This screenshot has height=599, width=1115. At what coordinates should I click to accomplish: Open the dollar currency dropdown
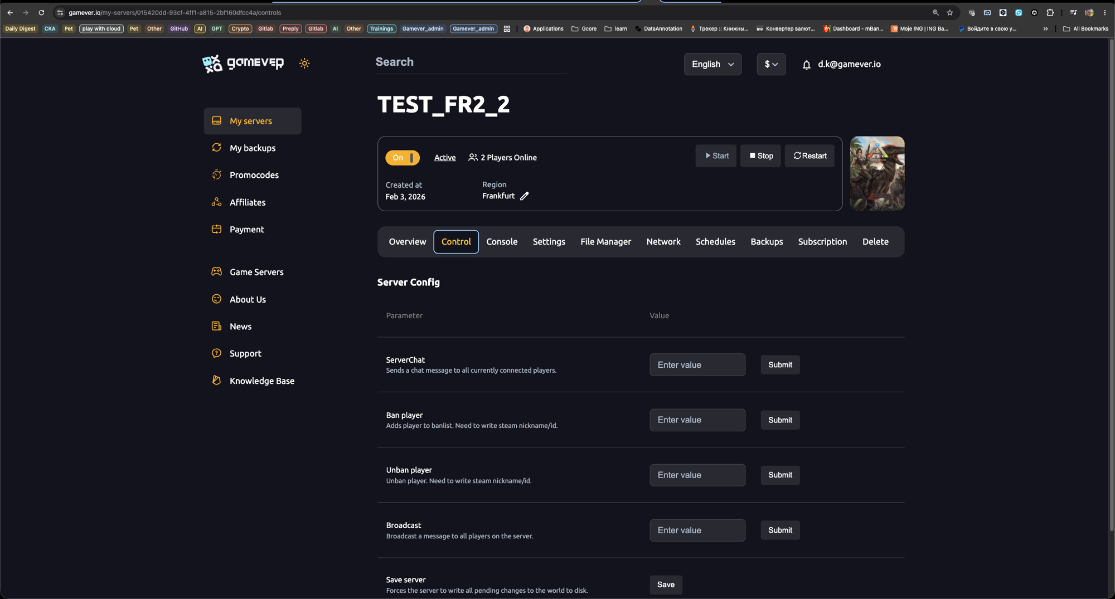pyautogui.click(x=771, y=64)
